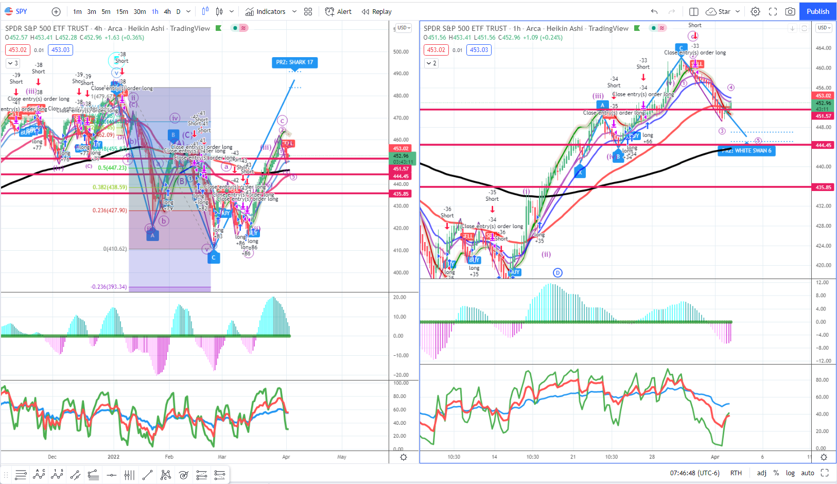This screenshot has height=484, width=837.
Task: Click the PRZ: WHITE SWAN 6 label
Action: (x=746, y=151)
